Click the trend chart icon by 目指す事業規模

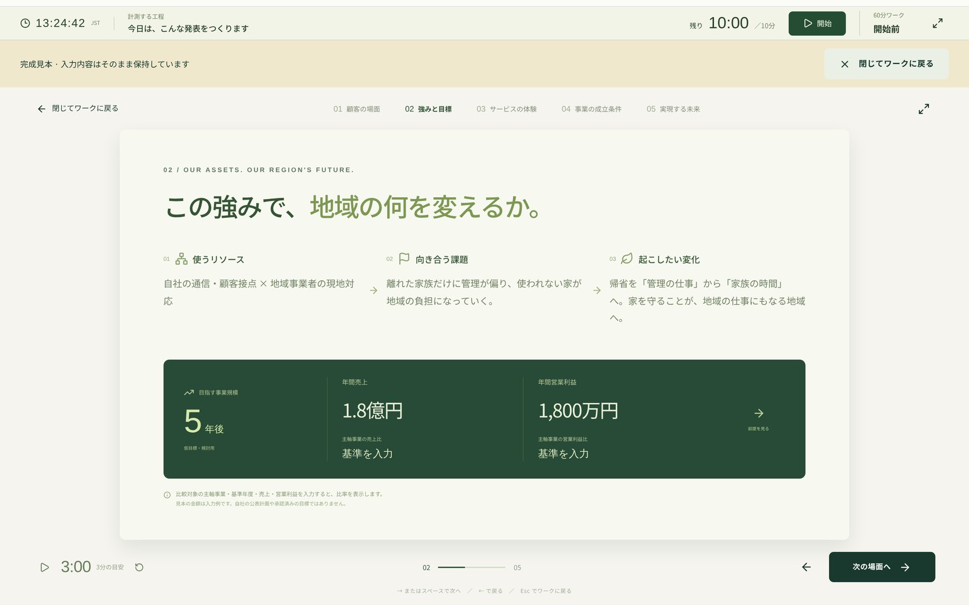[x=189, y=393]
